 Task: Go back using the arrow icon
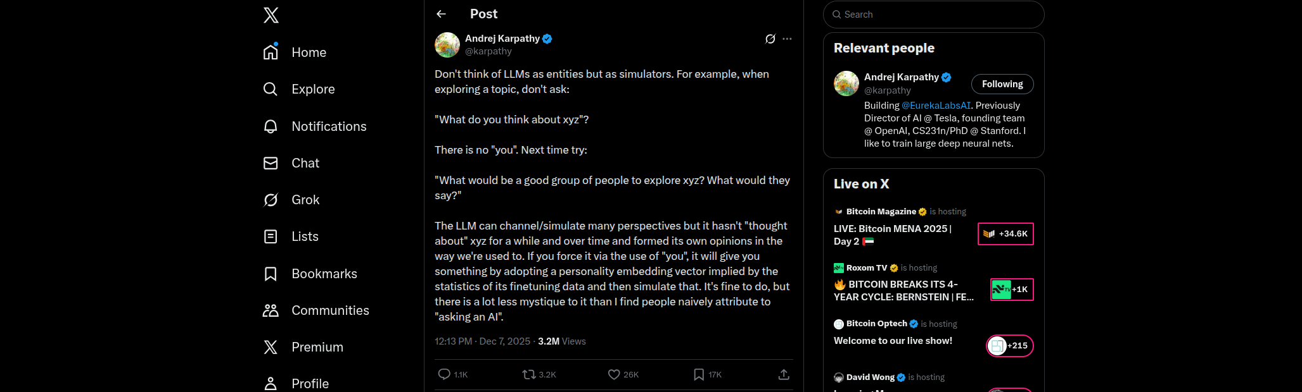[442, 14]
